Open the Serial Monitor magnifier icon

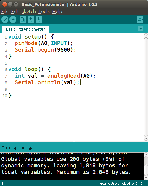coord(140,19)
